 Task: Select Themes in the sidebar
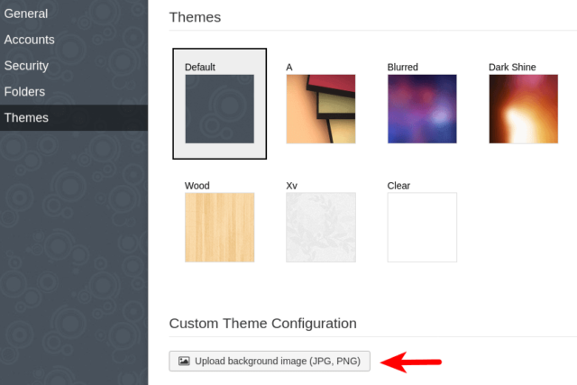[26, 118]
